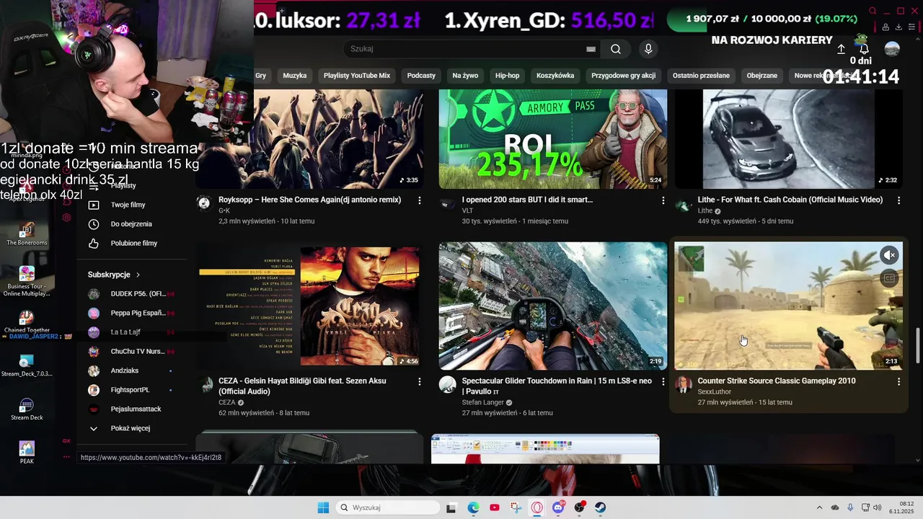Open more options for Royksopp video

click(419, 200)
